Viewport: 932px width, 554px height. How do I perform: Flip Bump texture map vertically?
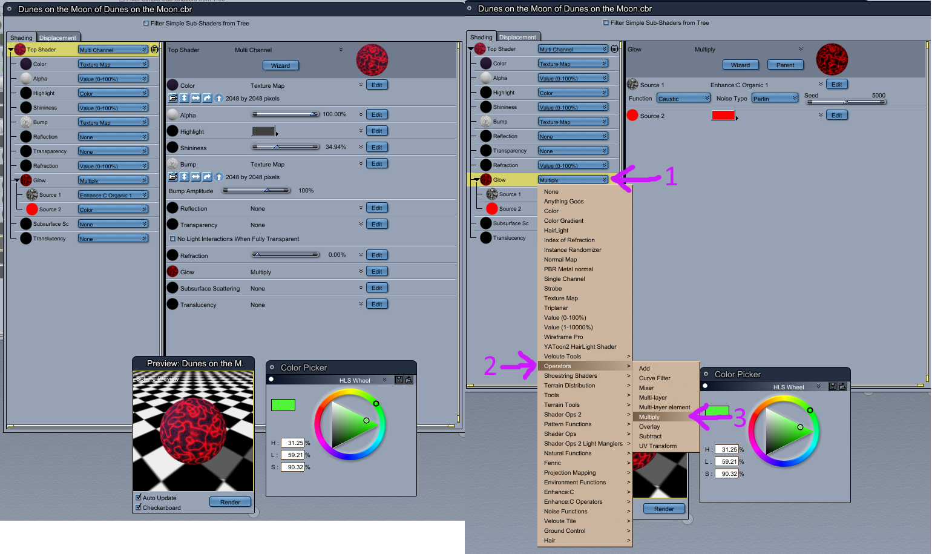click(185, 177)
